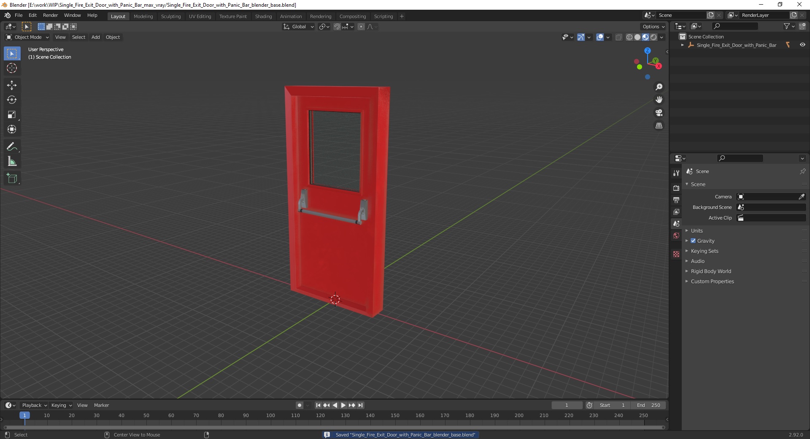Activate the Scale tool

point(12,115)
